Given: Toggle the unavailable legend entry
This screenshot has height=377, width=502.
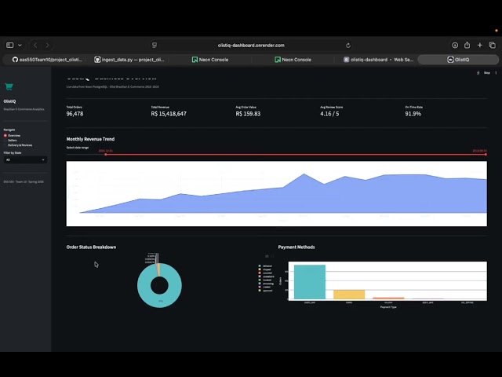Looking at the screenshot, I should [x=267, y=276].
